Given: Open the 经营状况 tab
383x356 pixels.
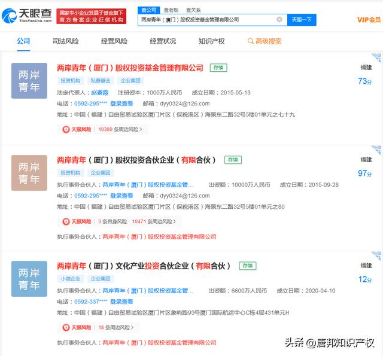Looking at the screenshot, I should click(163, 41).
